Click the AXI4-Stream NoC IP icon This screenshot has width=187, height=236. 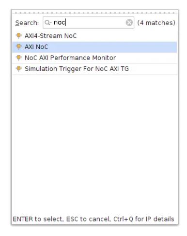coord(19,36)
